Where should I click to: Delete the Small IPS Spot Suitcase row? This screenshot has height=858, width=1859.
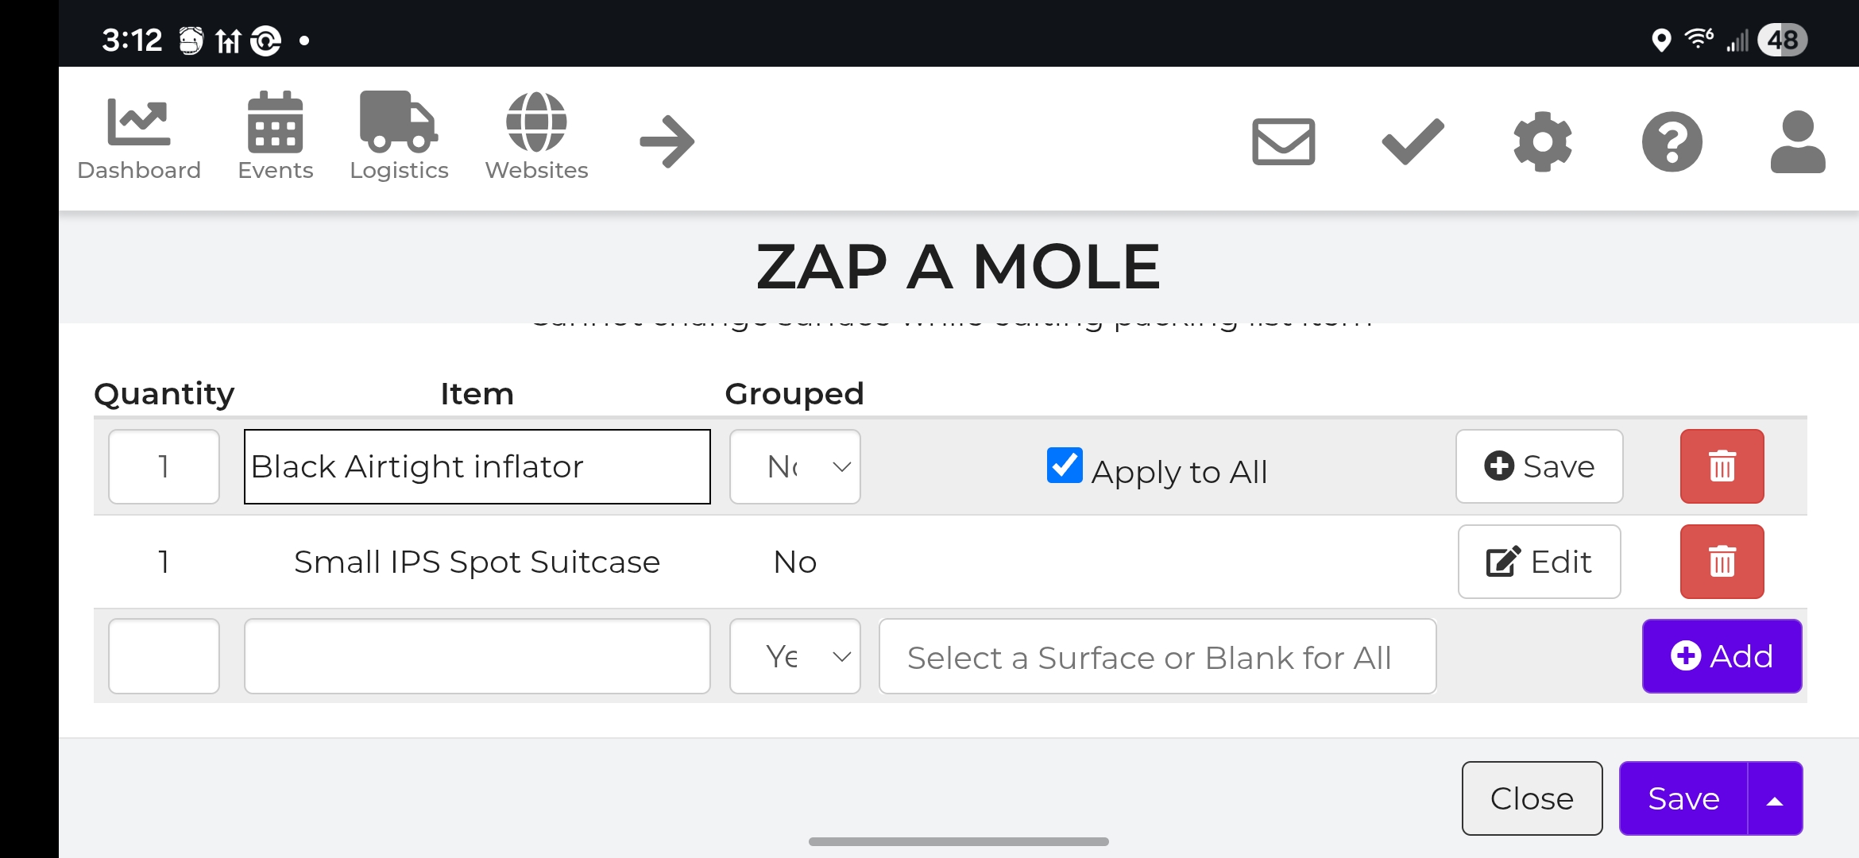click(1722, 562)
